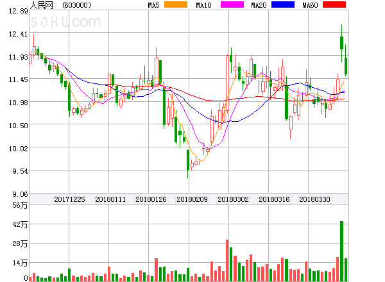
Task: Select the MA10 legend label
Action: [x=203, y=5]
